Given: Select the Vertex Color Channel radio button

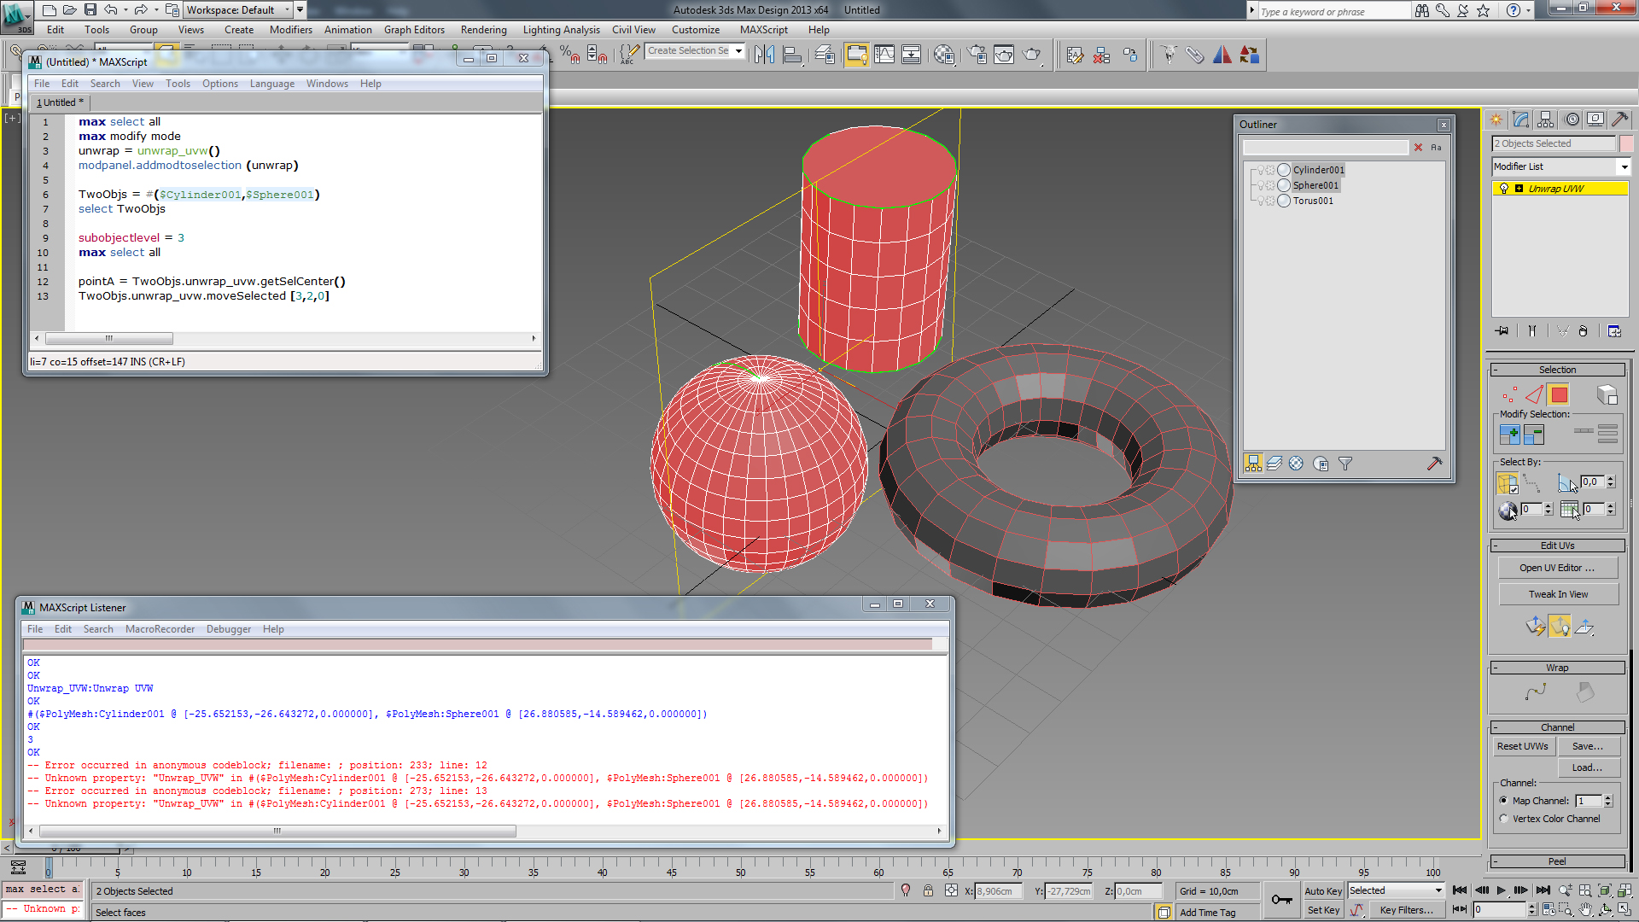Looking at the screenshot, I should [x=1503, y=819].
